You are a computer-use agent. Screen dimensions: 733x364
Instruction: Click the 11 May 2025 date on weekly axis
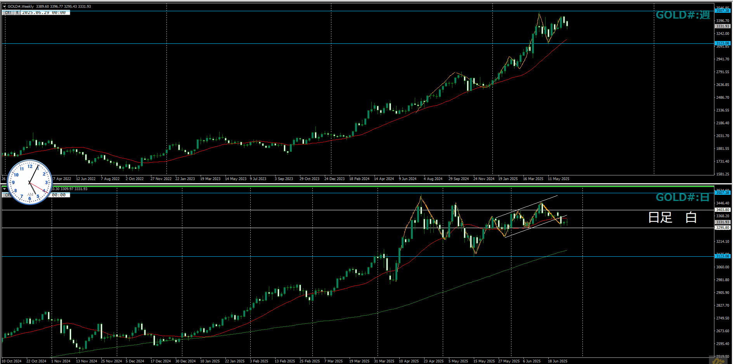[558, 179]
